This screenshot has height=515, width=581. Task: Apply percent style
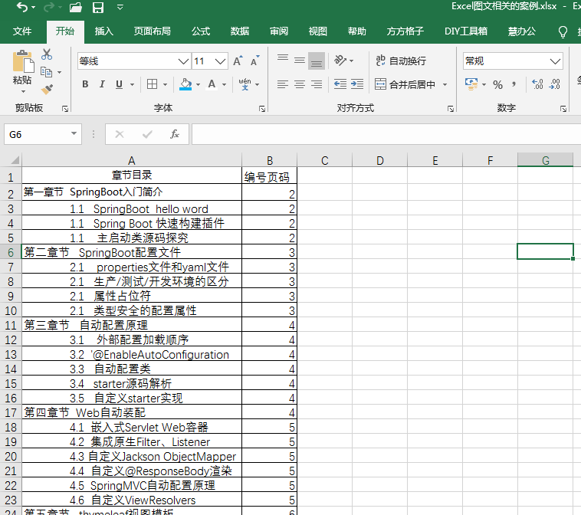(x=497, y=85)
